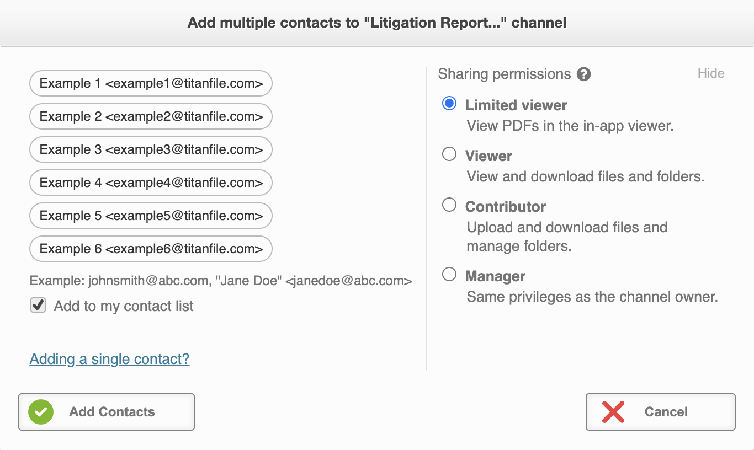The image size is (754, 450).
Task: Click the email format example hint
Action: click(220, 281)
